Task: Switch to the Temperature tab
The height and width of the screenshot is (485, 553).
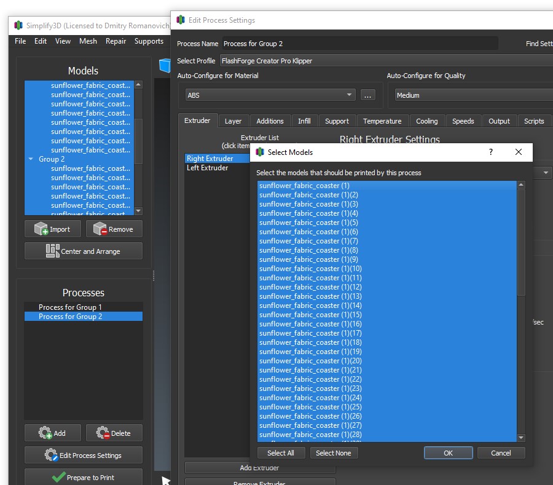Action: pyautogui.click(x=382, y=121)
